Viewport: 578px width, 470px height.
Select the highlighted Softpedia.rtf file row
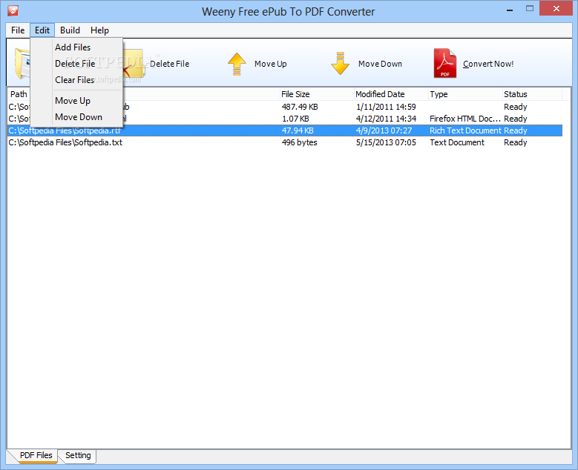285,130
